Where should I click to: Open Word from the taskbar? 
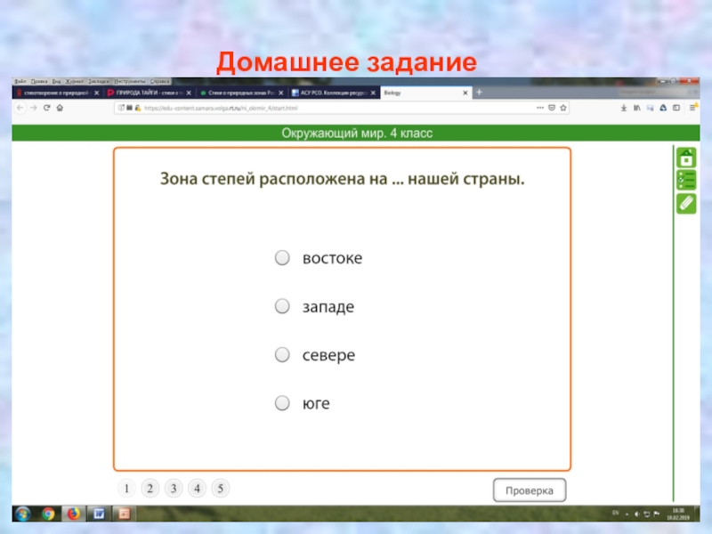[x=99, y=514]
